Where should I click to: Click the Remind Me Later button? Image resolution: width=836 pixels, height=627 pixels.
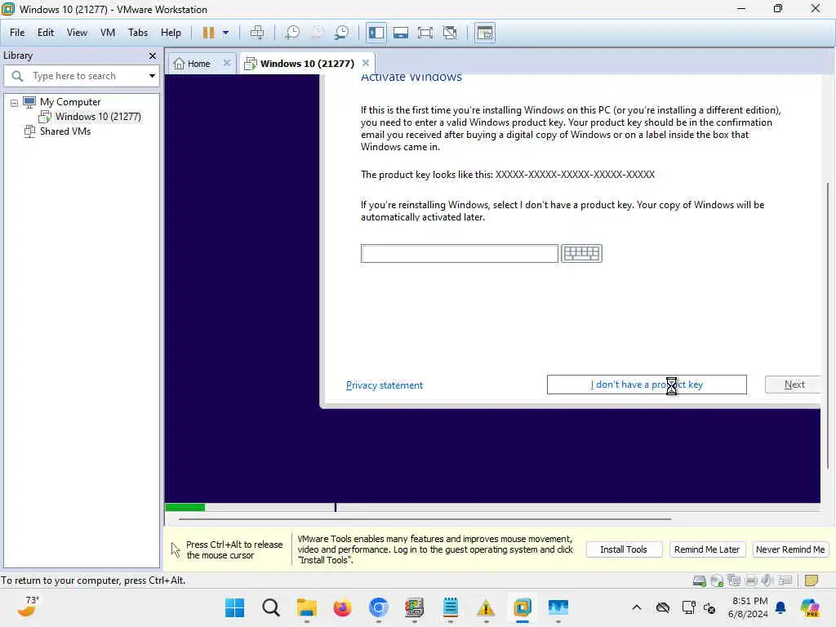[x=706, y=549]
